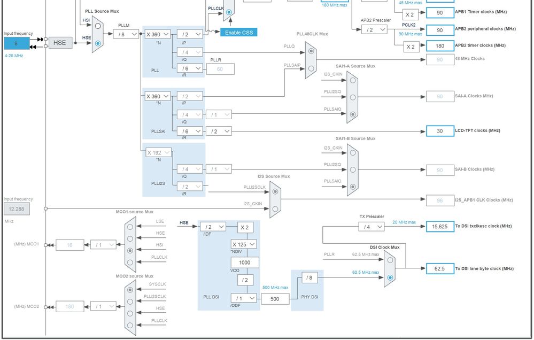Select LSE in MCO1 source Mux
Viewport: 534px width, 340px height.
[x=130, y=227]
